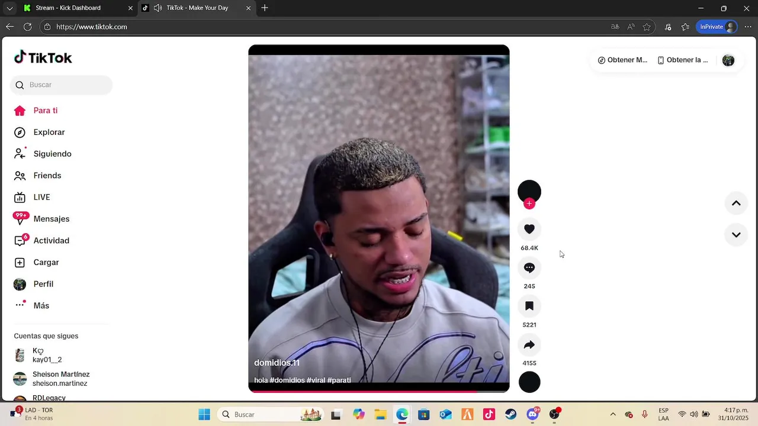Screen dimensions: 758x426
Task: Open the domidios.11 username on video
Action: pyautogui.click(x=277, y=363)
